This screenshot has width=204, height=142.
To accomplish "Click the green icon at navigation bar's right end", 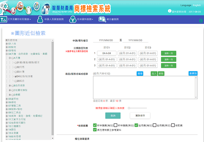I will [x=201, y=21].
